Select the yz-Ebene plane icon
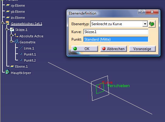 [x=8, y=11]
